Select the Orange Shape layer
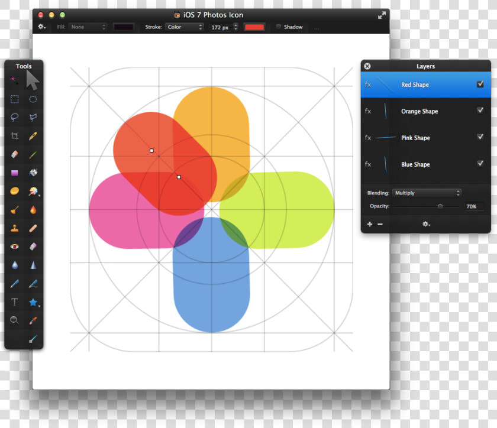Screen dimensions: 497x428 point(425,111)
